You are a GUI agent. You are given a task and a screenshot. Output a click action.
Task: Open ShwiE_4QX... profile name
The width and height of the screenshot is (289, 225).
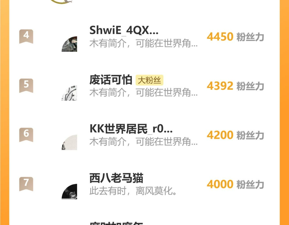[x=124, y=30]
